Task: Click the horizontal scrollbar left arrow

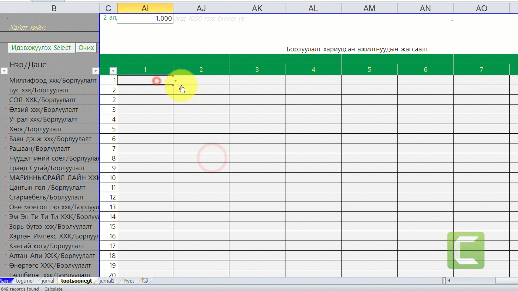Action: (449, 281)
